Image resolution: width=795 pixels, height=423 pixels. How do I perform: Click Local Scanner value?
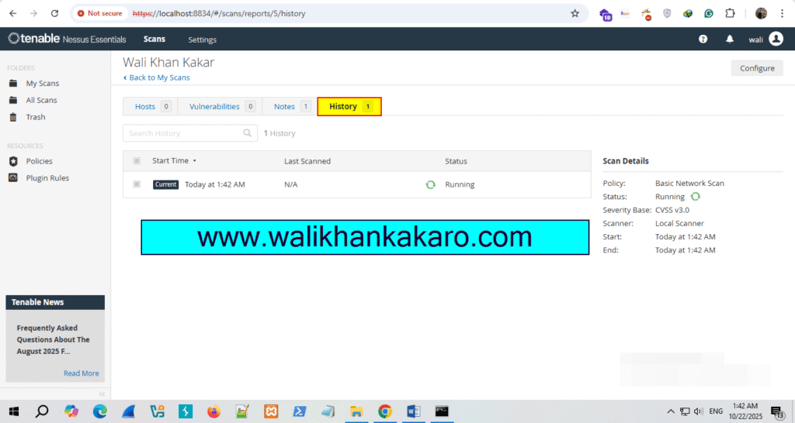(x=679, y=223)
